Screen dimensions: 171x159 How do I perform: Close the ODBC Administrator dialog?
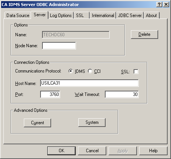coord(166,5)
